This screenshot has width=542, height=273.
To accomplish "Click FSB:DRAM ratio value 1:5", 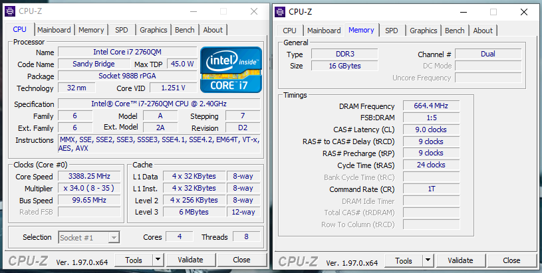I will (x=431, y=118).
